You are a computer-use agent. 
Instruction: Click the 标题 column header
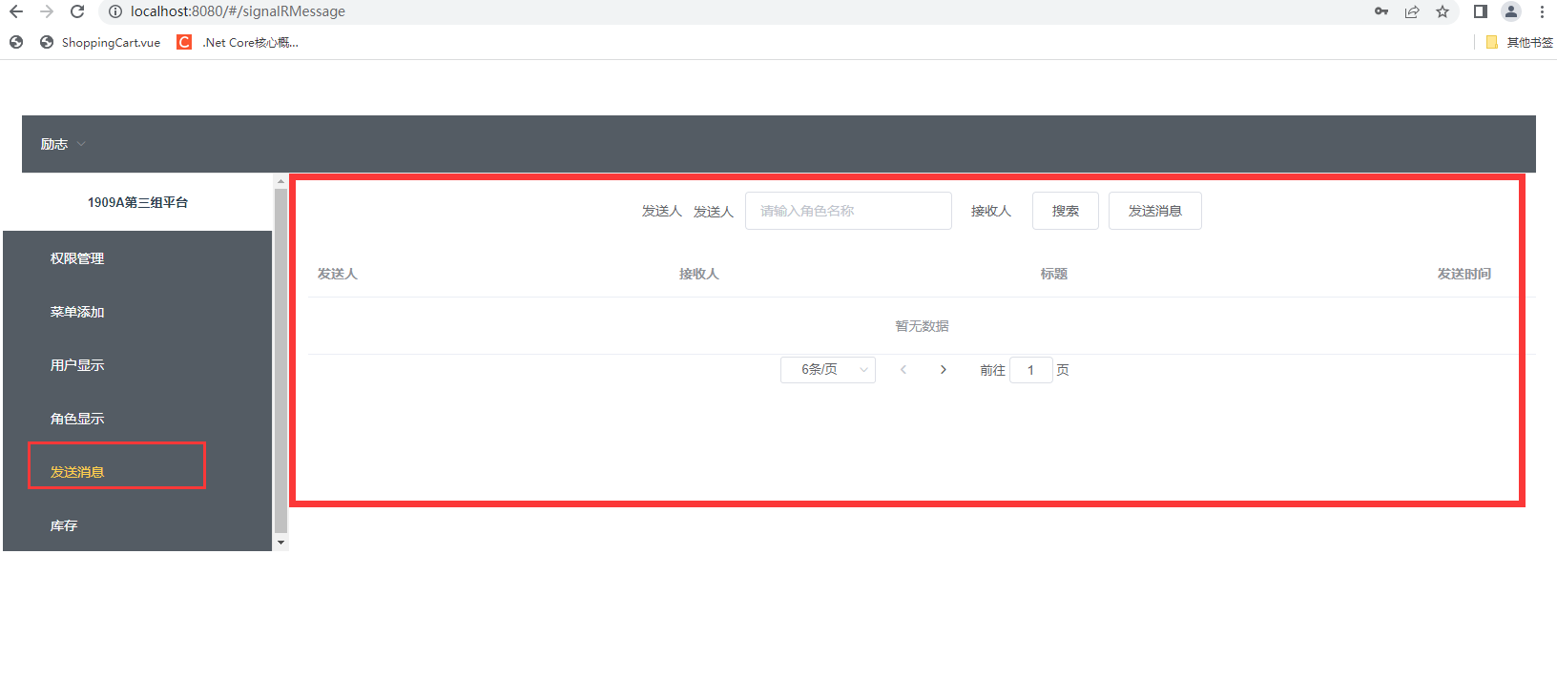(1054, 274)
